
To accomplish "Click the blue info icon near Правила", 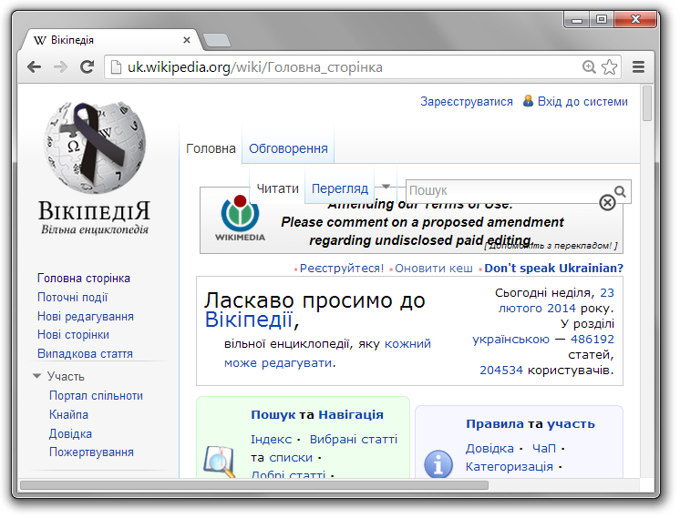I will coord(438,464).
